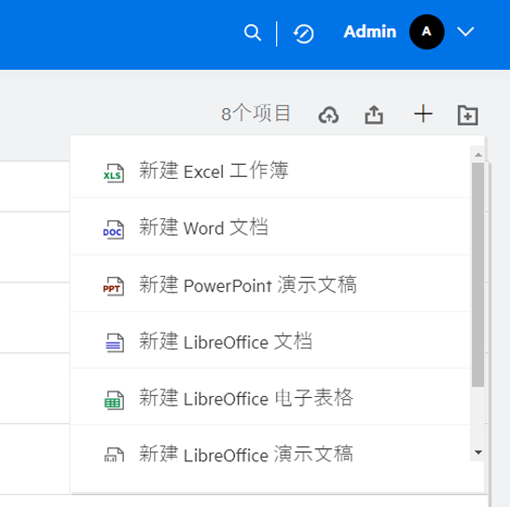Select 新建 Word 文档
Image resolution: width=510 pixels, height=507 pixels.
[x=270, y=226]
